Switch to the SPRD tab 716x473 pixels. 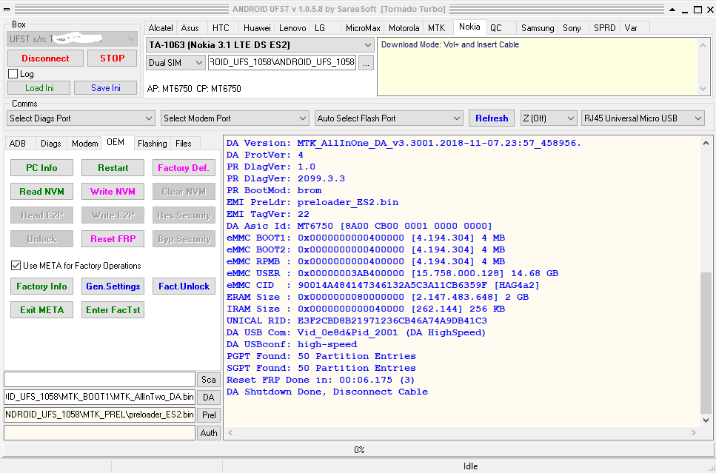(x=605, y=28)
